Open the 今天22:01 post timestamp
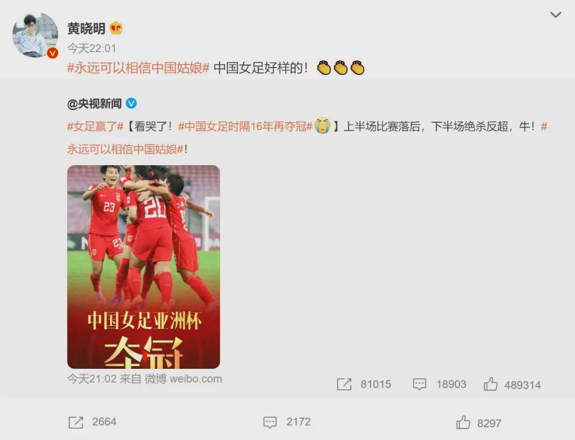Viewport: 575px width, 440px height. [x=92, y=48]
